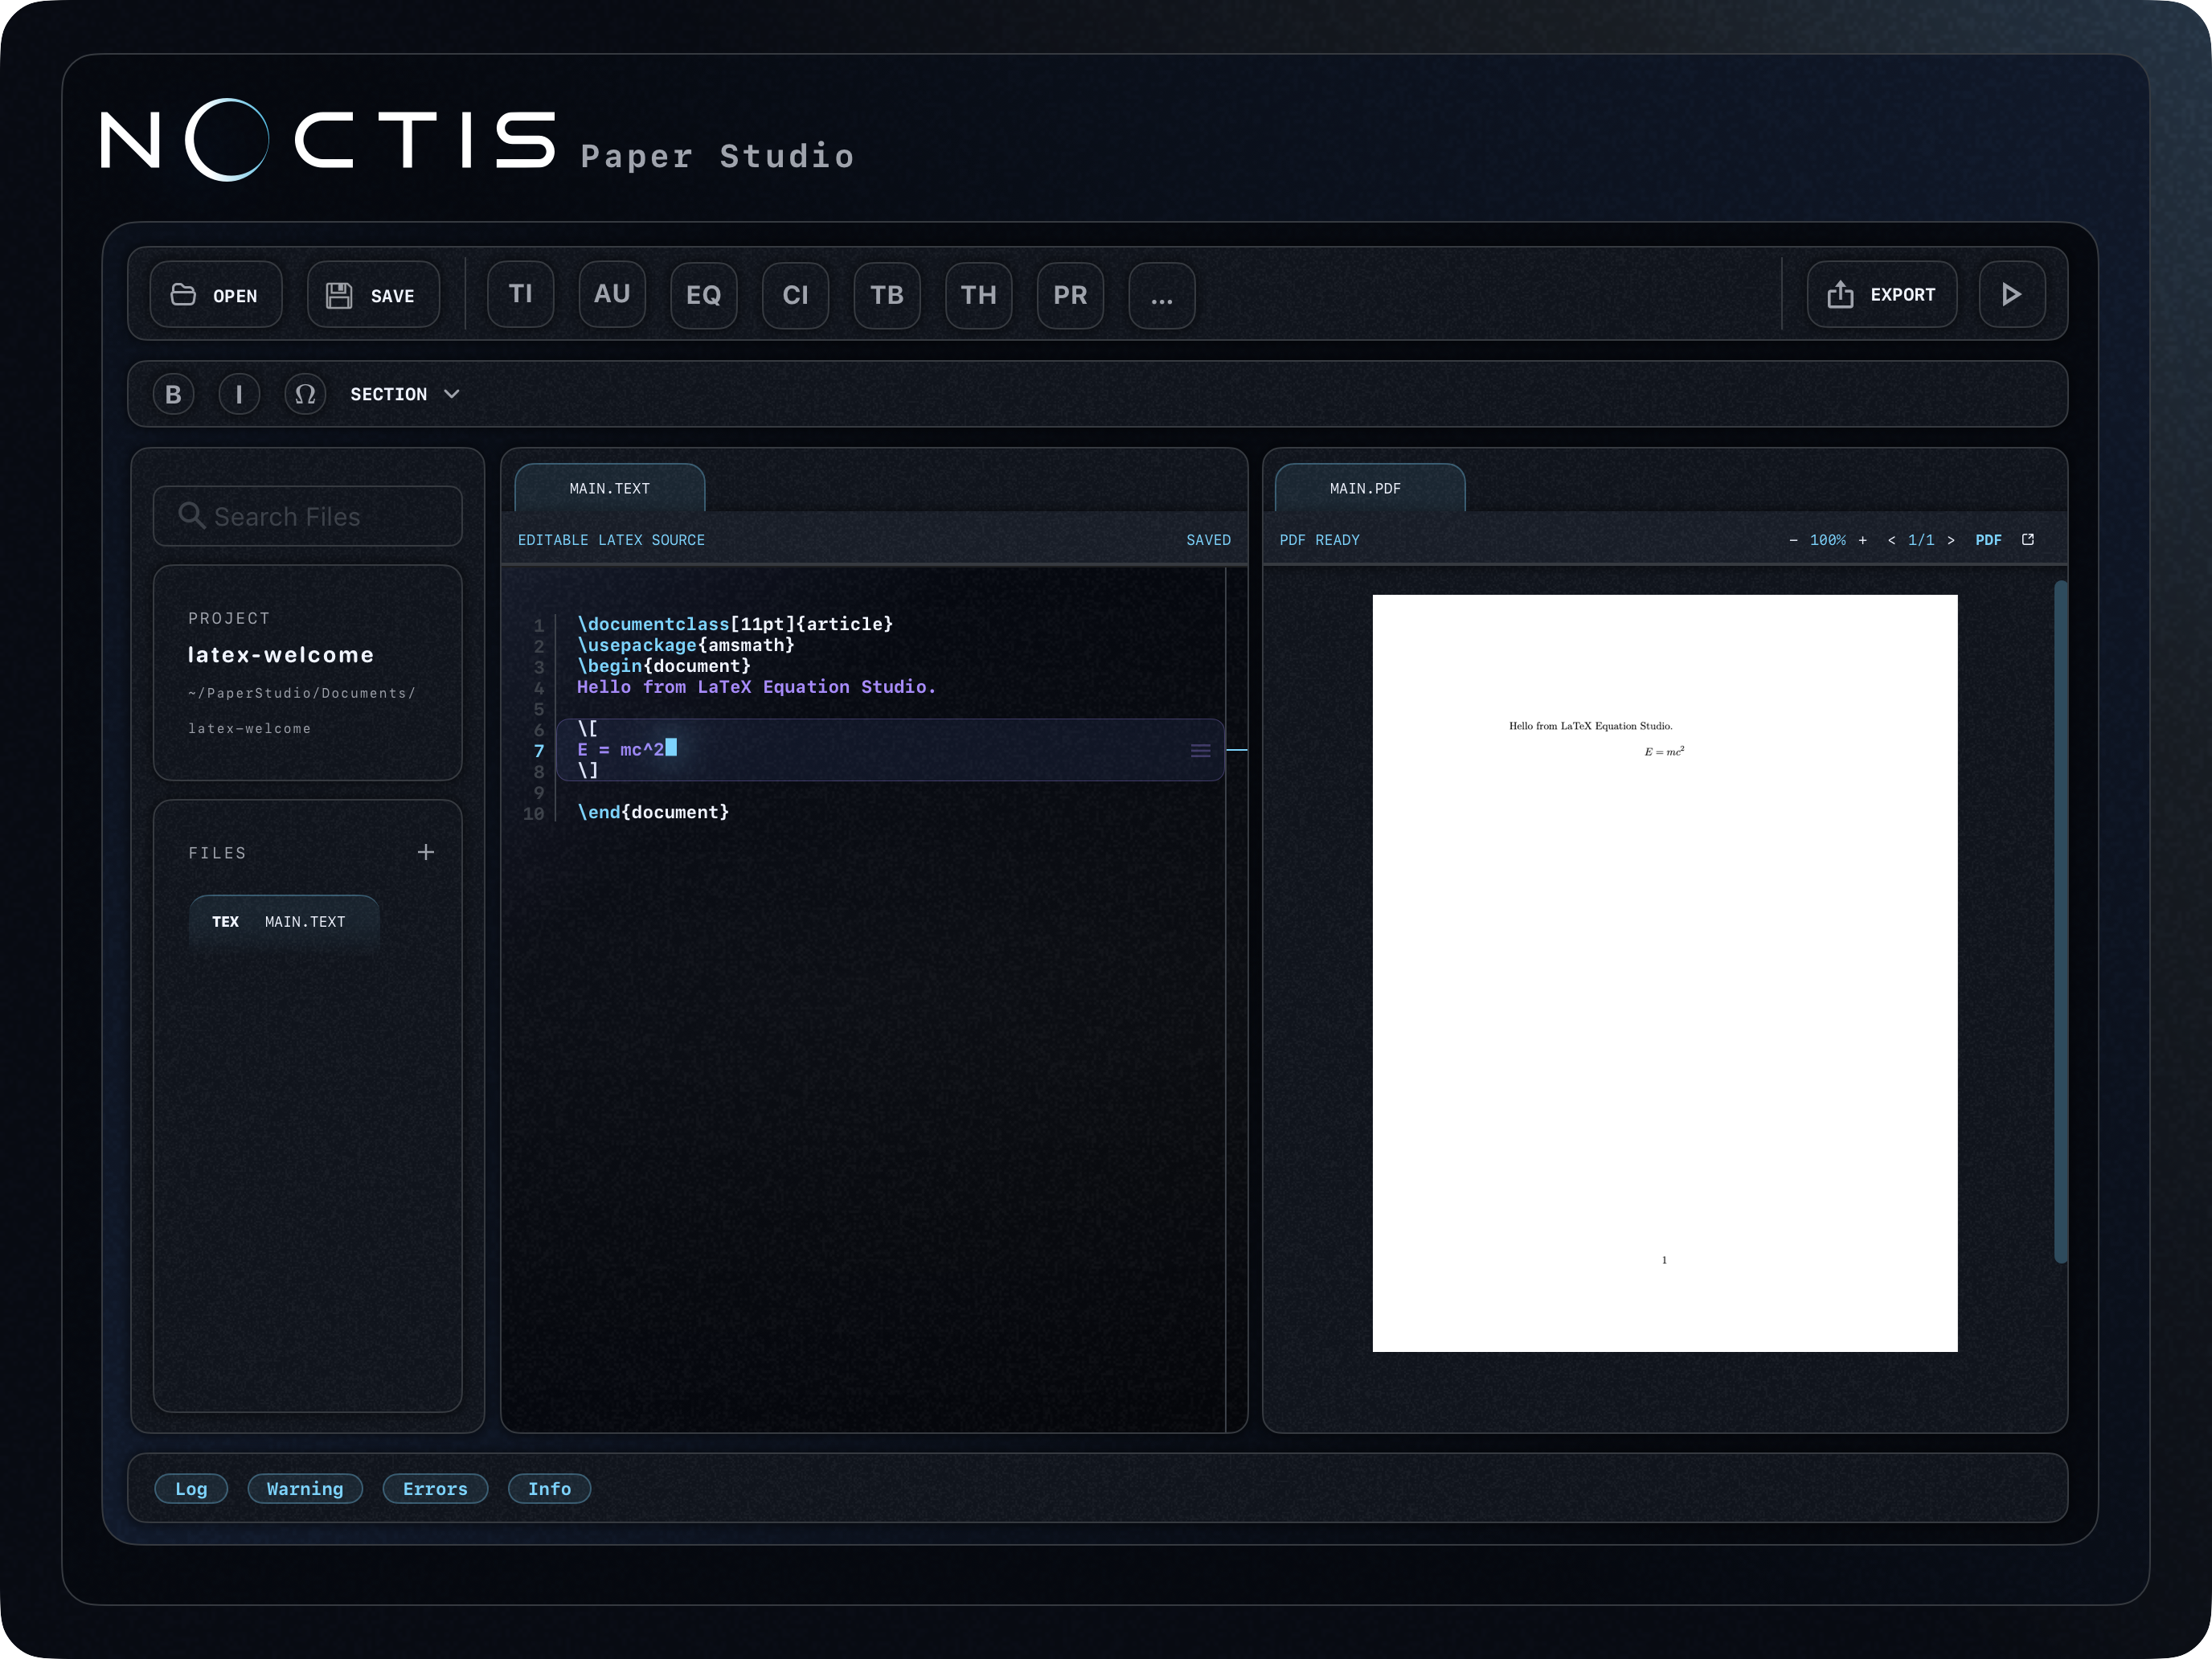
Task: Click the 100% zoom level value
Action: (x=1828, y=540)
